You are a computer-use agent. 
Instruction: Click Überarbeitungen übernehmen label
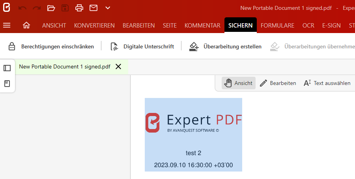pos(319,46)
